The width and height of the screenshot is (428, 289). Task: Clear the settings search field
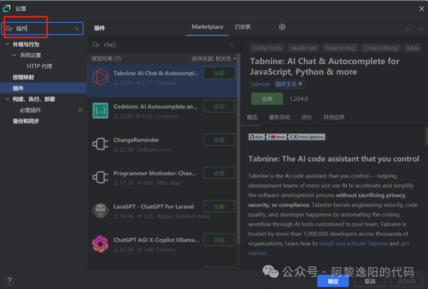tap(76, 29)
